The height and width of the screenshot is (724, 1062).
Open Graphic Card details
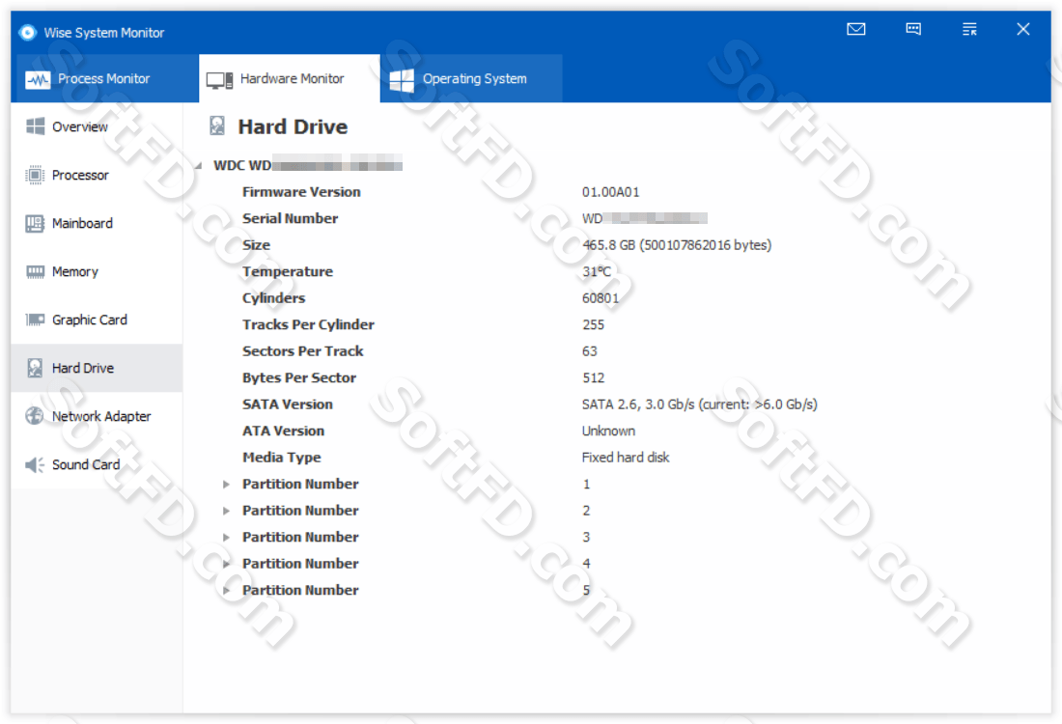tap(97, 320)
